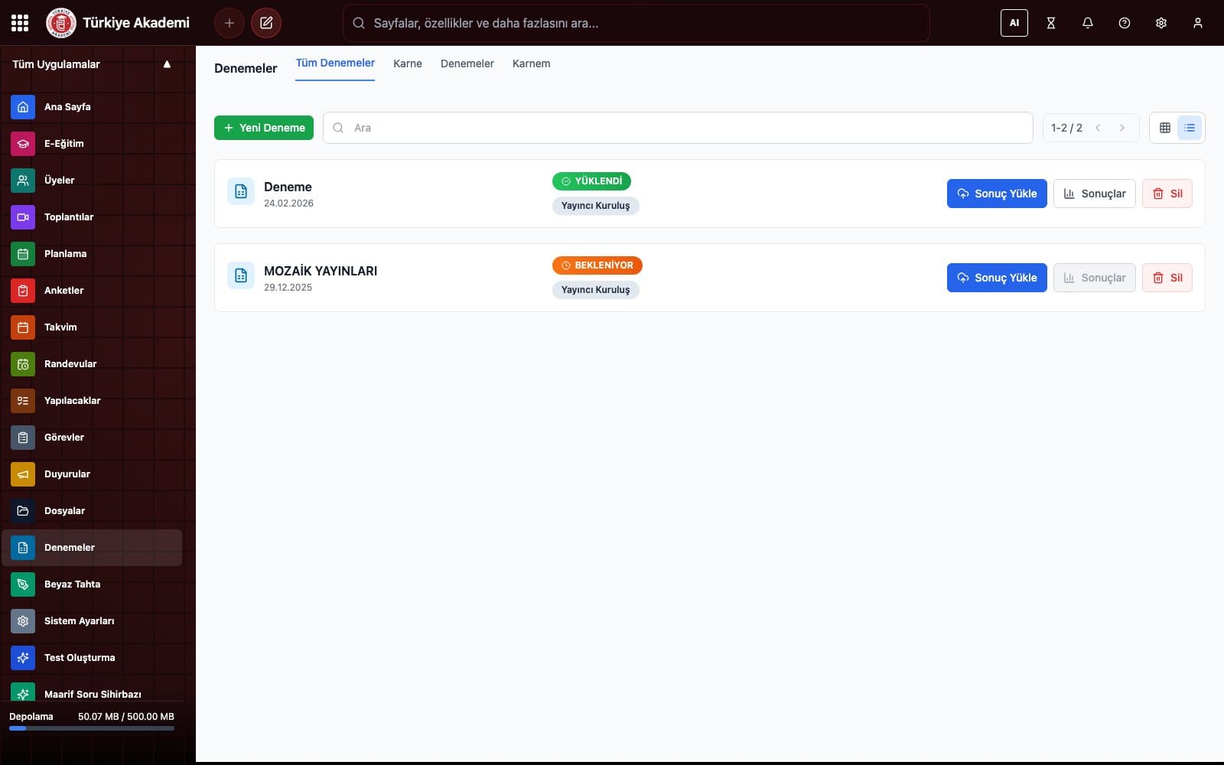Focus the global search bar in header
The height and width of the screenshot is (765, 1224).
coord(636,23)
